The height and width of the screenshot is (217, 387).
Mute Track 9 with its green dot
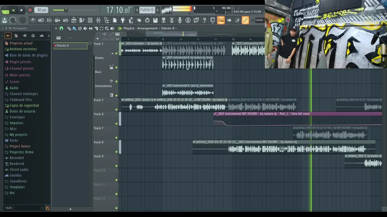tap(116, 166)
